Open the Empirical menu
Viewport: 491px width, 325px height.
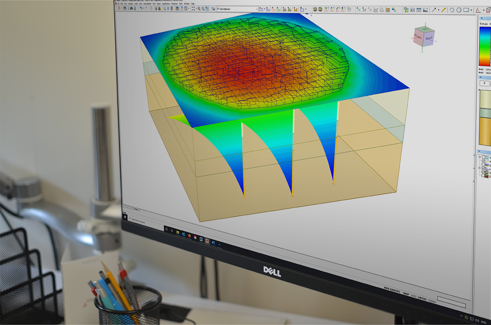point(174,4)
